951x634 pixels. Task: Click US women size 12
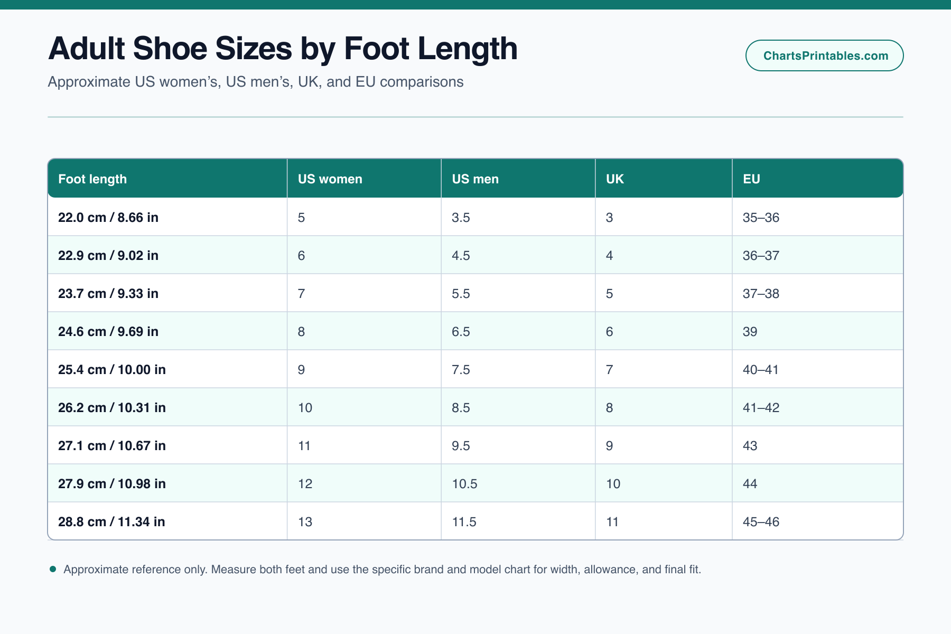pos(364,483)
